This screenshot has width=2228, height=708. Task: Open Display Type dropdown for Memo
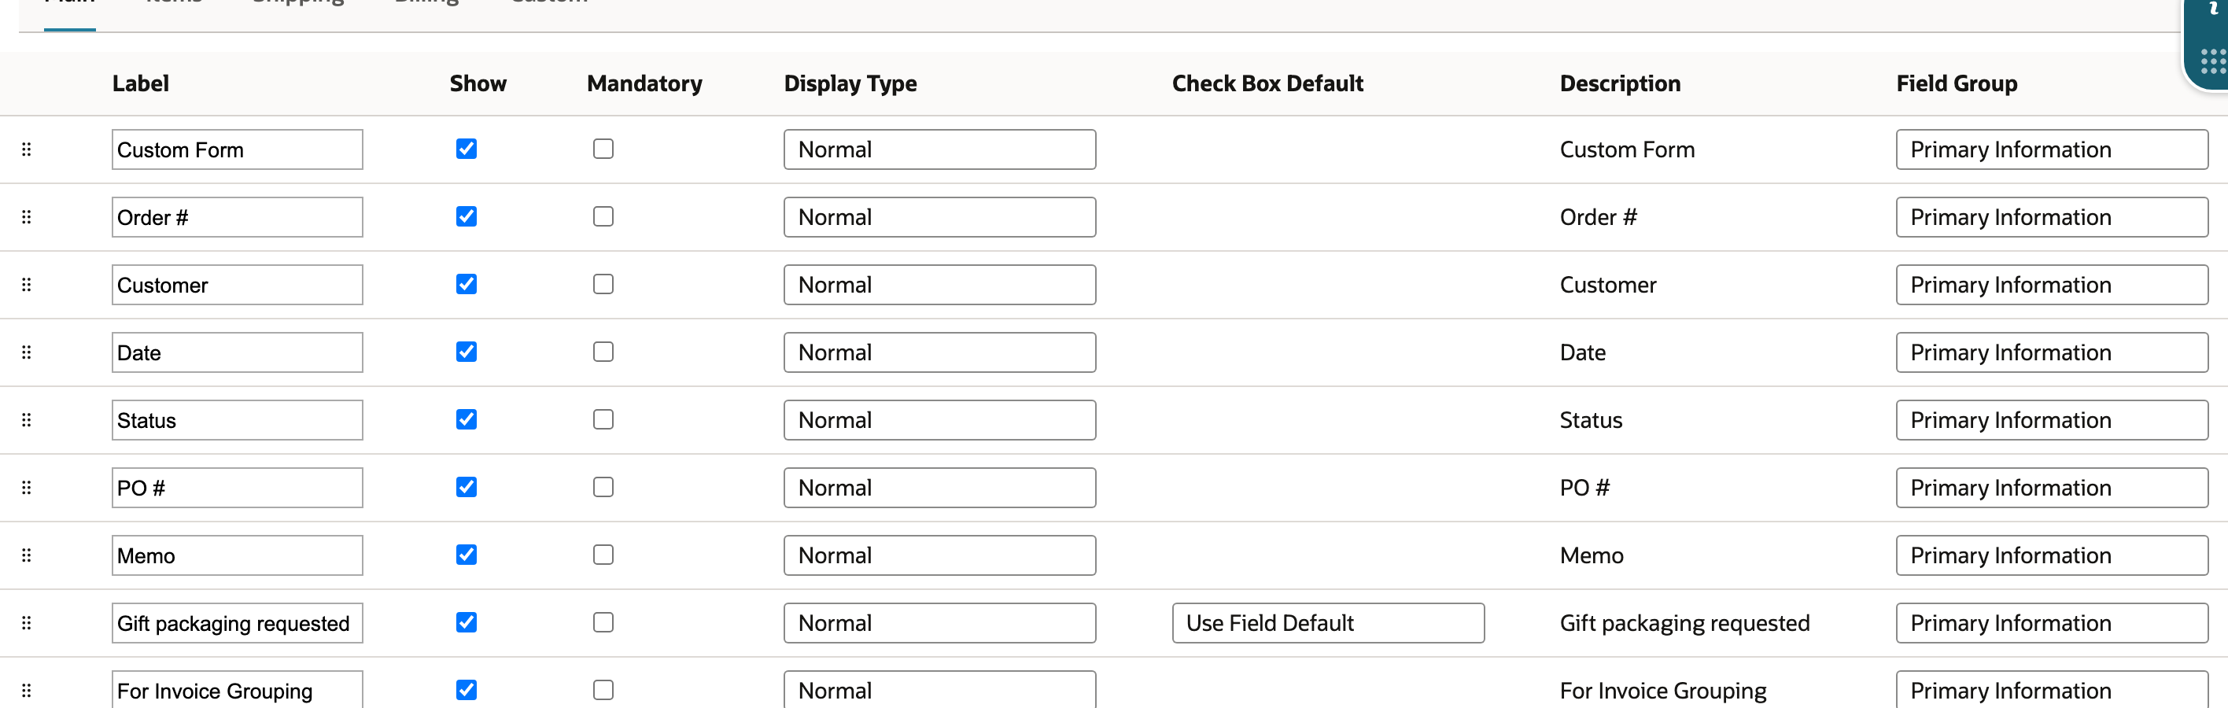(939, 555)
